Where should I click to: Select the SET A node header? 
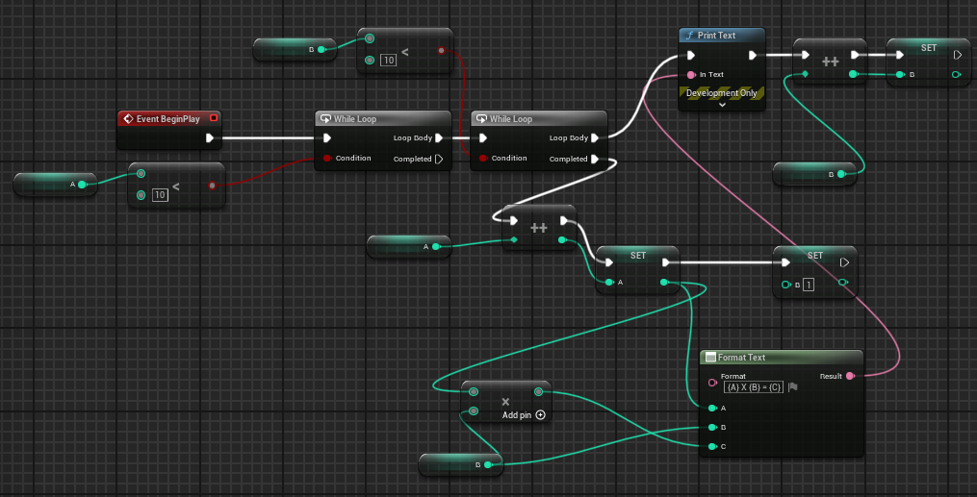[x=637, y=255]
